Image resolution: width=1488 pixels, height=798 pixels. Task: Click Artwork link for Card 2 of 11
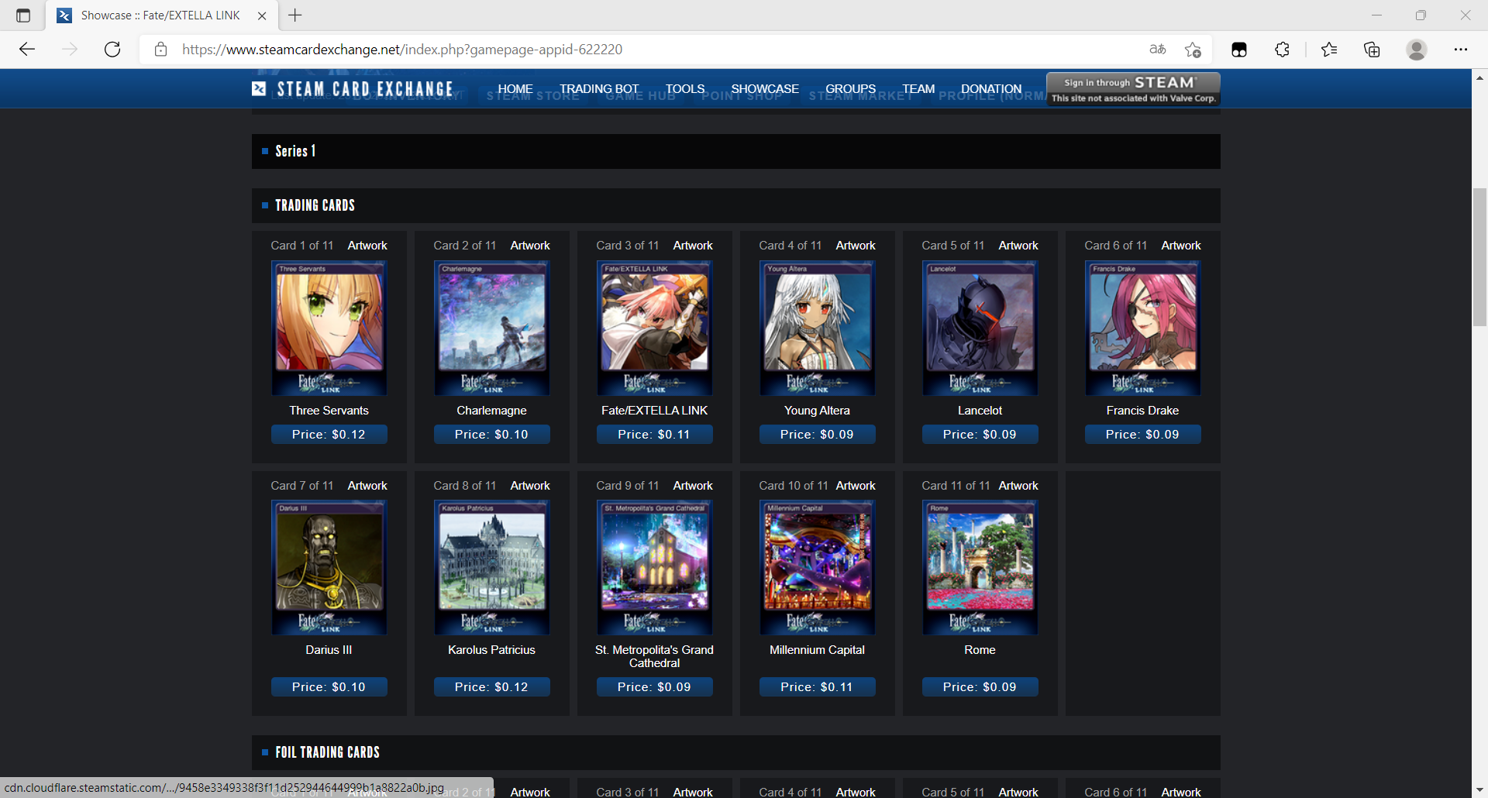pyautogui.click(x=530, y=246)
